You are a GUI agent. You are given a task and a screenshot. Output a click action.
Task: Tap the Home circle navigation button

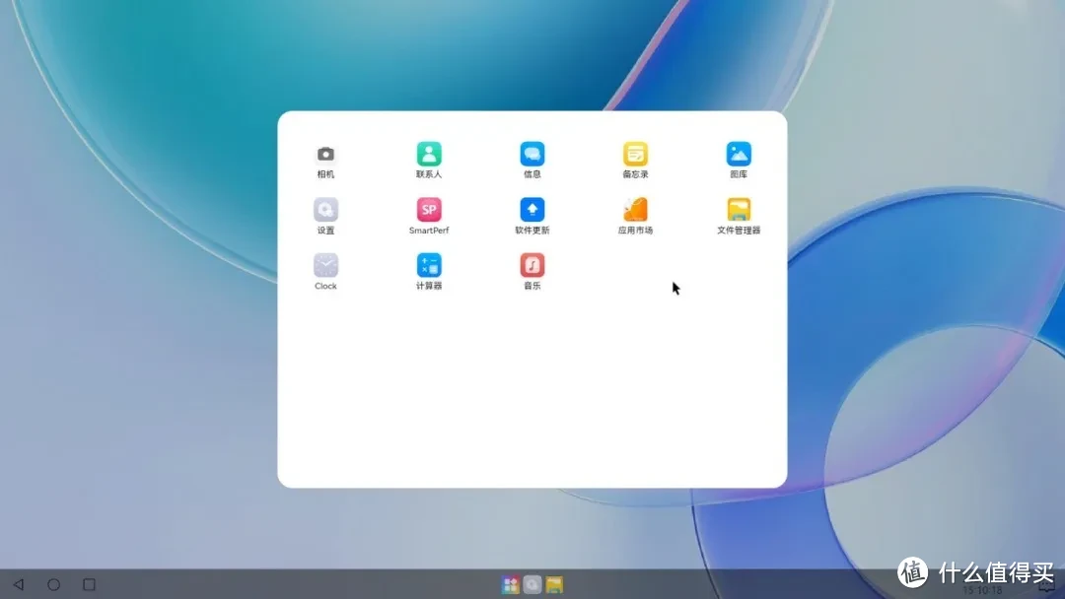(x=54, y=584)
